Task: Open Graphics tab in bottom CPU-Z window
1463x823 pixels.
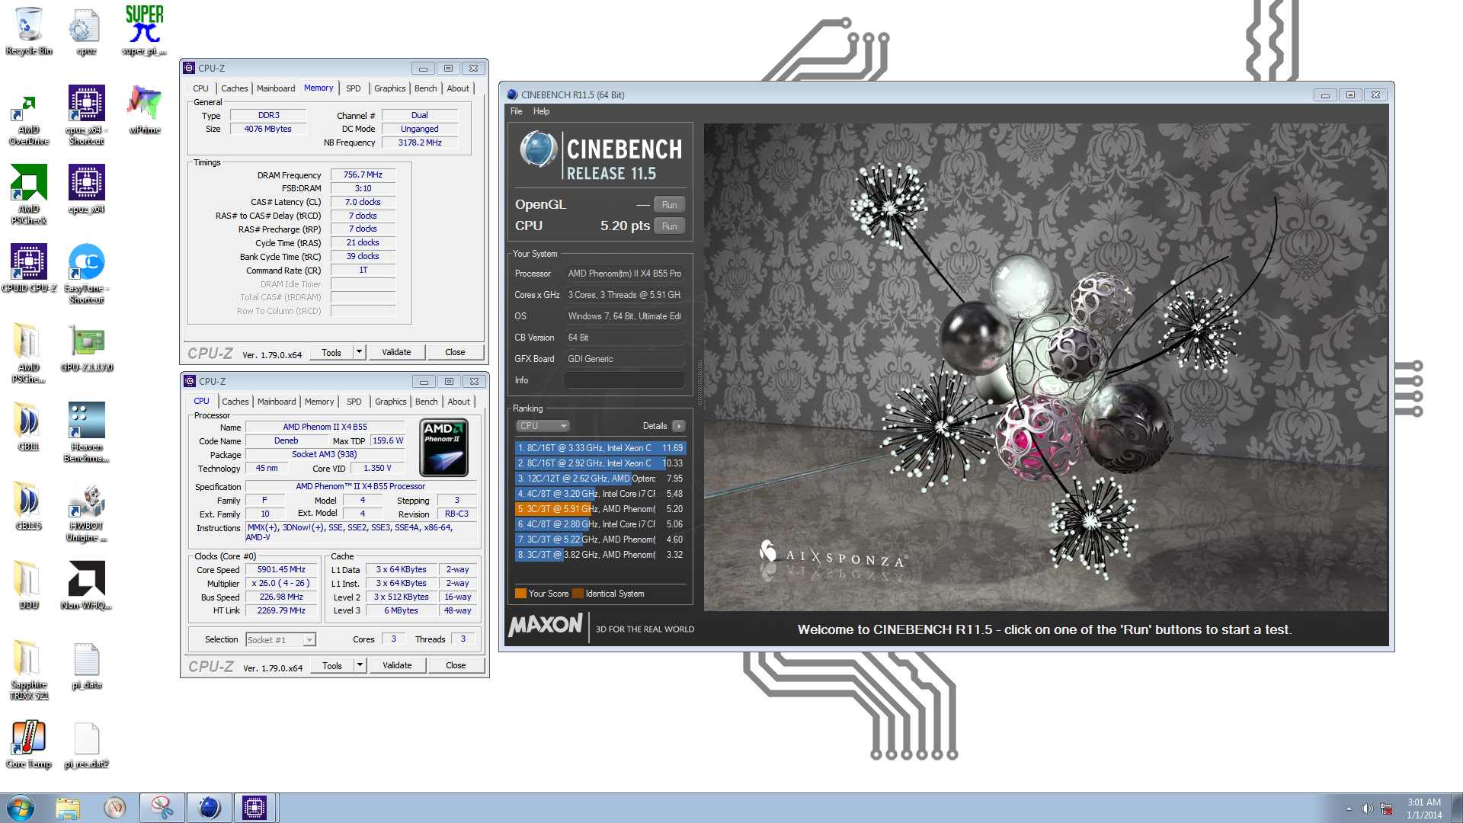Action: [x=390, y=402]
